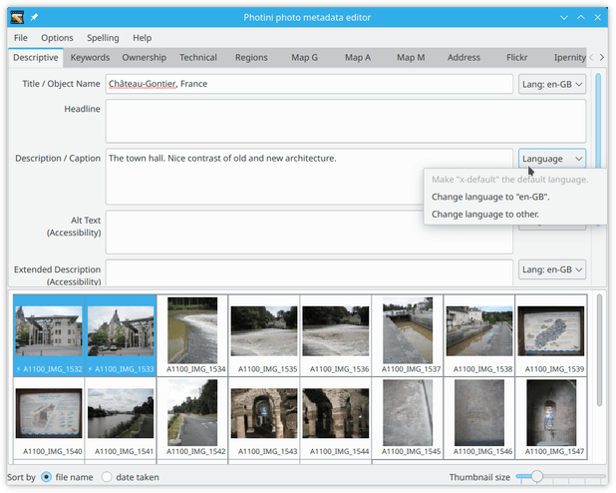616x493 pixels.
Task: Click the window maximize chevron-up button
Action: click(x=581, y=17)
